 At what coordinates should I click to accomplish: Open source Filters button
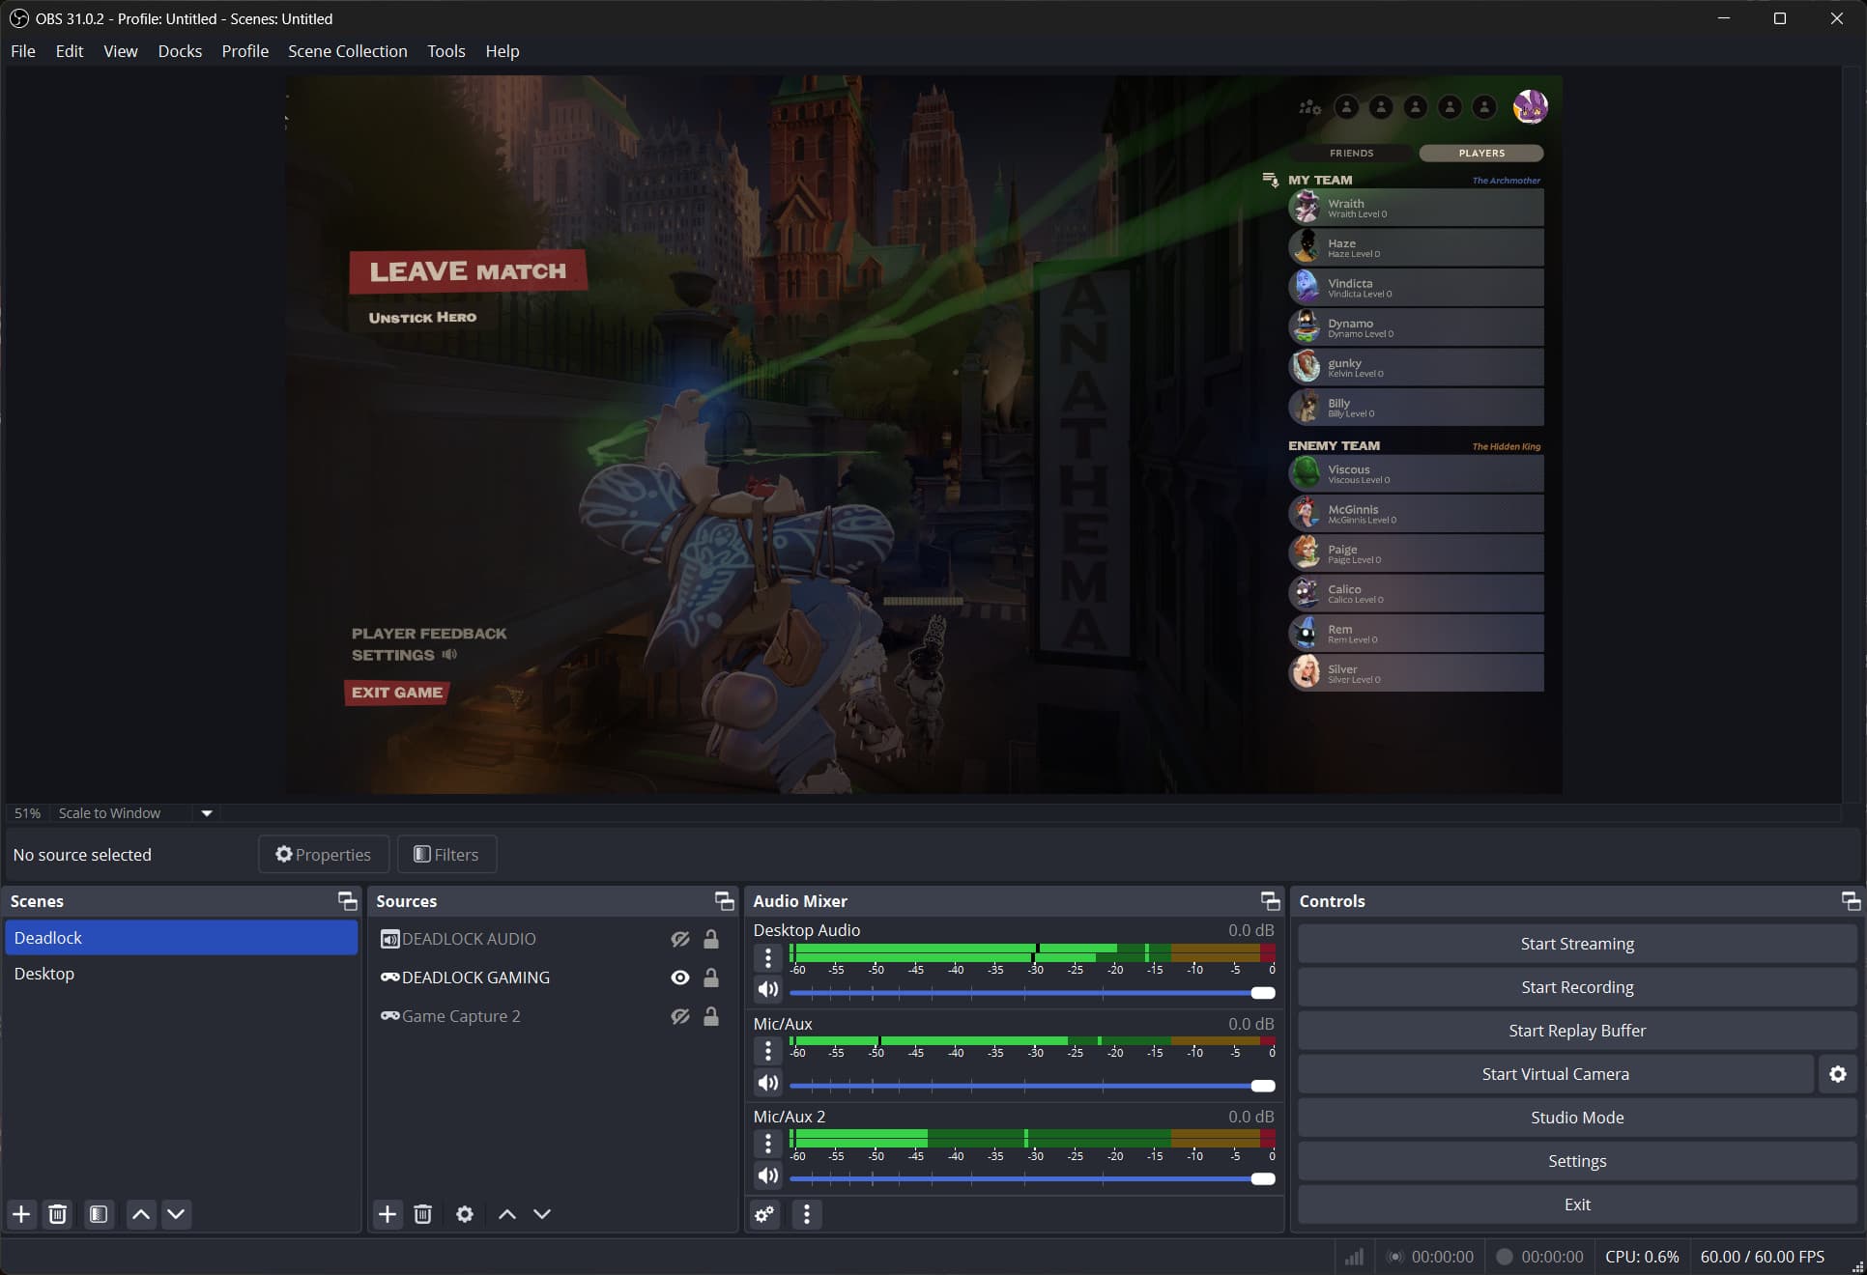[x=446, y=855]
